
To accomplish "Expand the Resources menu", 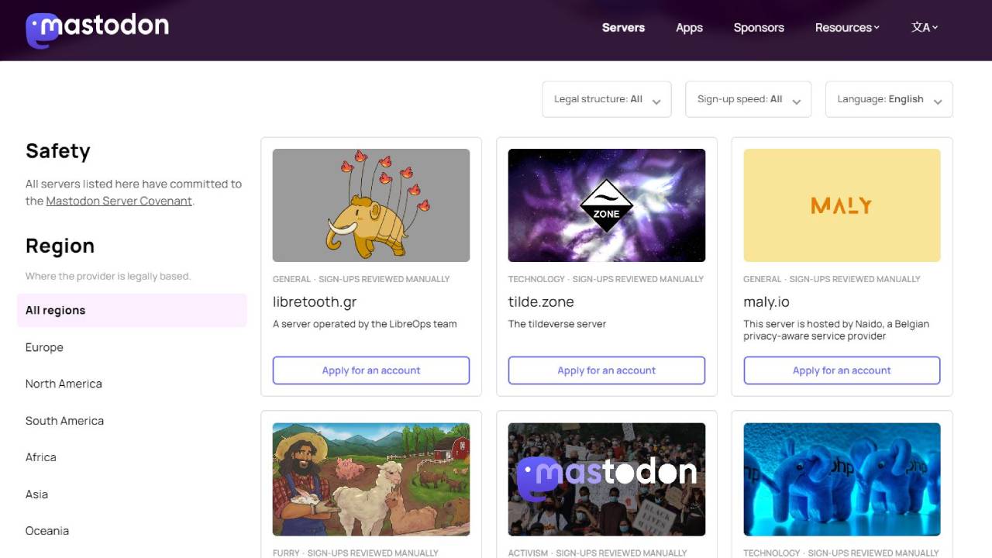I will point(847,27).
